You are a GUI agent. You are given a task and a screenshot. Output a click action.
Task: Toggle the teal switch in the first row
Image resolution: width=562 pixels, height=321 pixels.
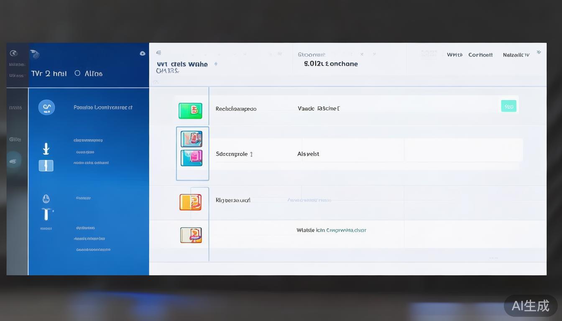[x=508, y=106]
